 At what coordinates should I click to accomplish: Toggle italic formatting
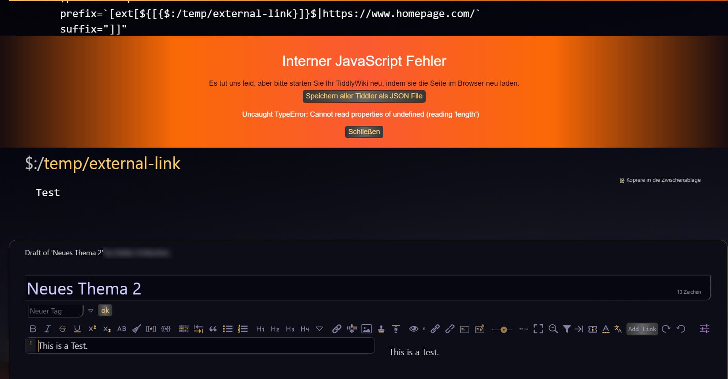(48, 329)
